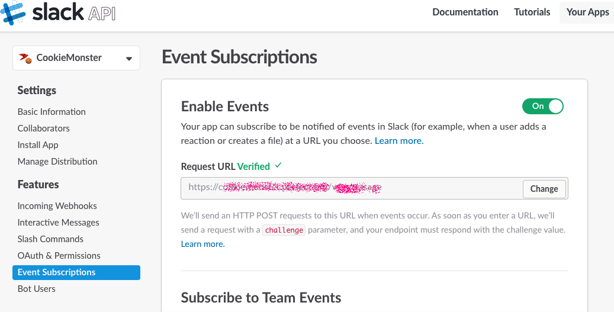Image resolution: width=614 pixels, height=312 pixels.
Task: Click the CookieMonster app icon
Action: tap(25, 58)
